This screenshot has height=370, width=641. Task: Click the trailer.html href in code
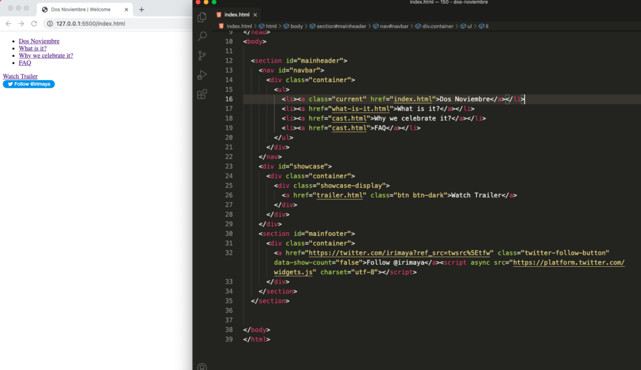pyautogui.click(x=339, y=195)
